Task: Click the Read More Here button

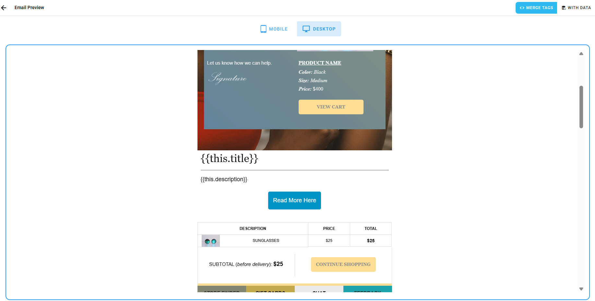Action: 294,200
